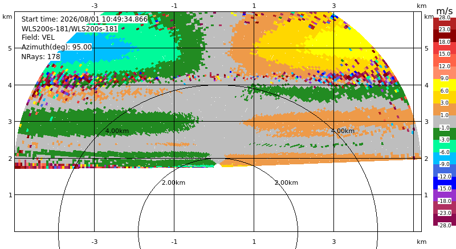Click the right 2.00km range ring label

point(287,182)
